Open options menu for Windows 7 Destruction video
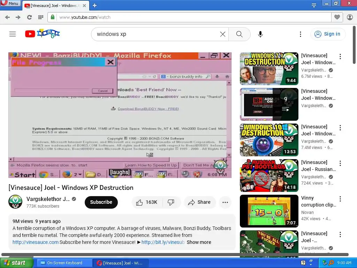357x268 pixels. [x=340, y=56]
